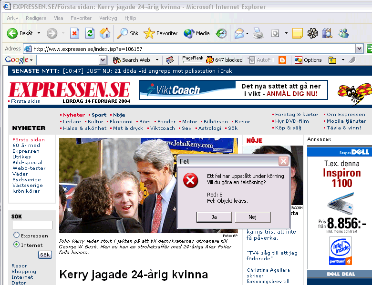Open Search with the Sök magnifier

(128, 33)
